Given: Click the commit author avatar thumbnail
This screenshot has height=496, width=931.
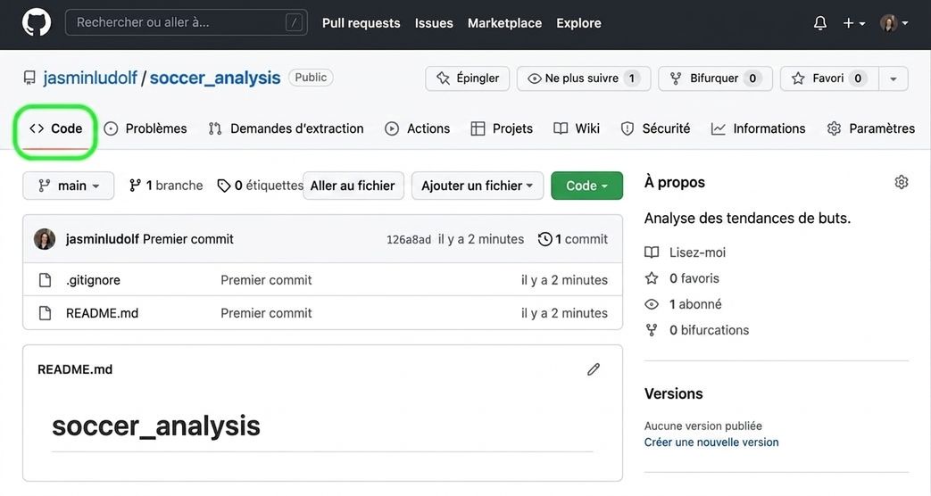Looking at the screenshot, I should click(45, 239).
